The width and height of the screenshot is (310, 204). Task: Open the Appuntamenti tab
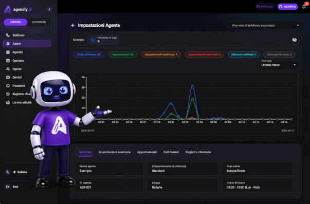[147, 152]
